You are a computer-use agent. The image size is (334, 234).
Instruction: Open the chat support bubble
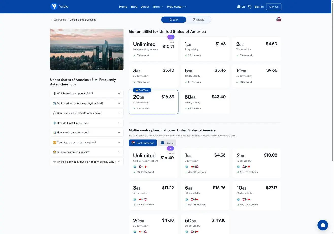(x=323, y=225)
